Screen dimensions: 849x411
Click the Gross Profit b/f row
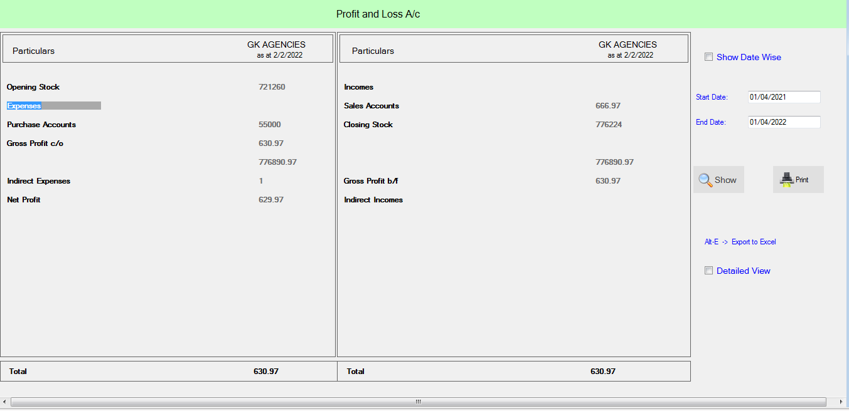tap(371, 181)
